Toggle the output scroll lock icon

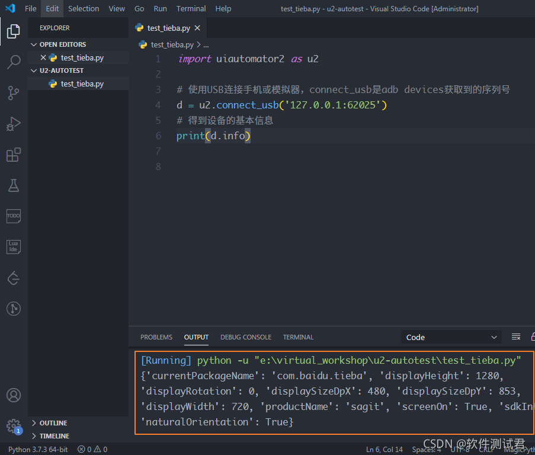click(533, 337)
